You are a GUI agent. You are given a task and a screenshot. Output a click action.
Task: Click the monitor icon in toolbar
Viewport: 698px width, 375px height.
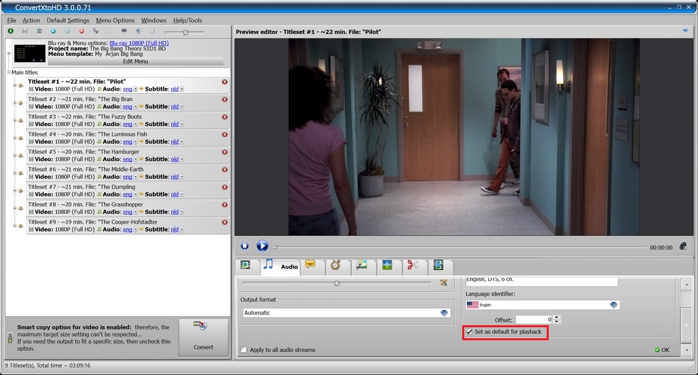pyautogui.click(x=124, y=31)
